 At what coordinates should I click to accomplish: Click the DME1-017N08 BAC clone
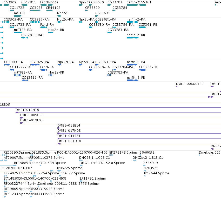[x=139, y=133]
